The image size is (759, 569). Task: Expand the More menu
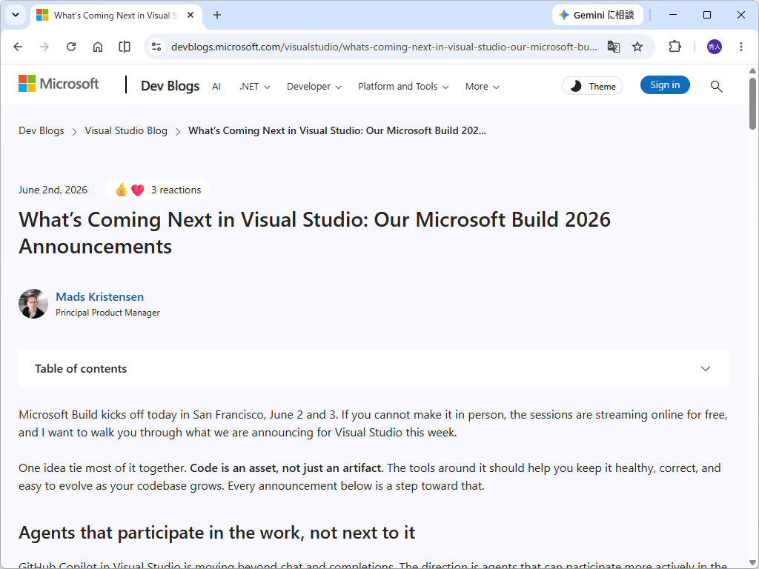click(482, 87)
